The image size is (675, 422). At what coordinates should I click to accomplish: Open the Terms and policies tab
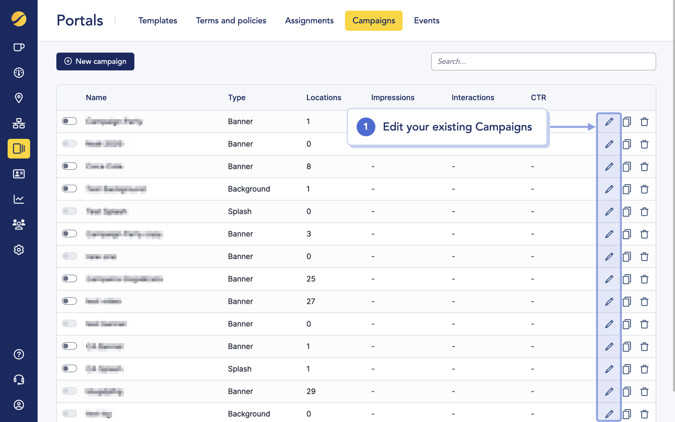(x=231, y=21)
